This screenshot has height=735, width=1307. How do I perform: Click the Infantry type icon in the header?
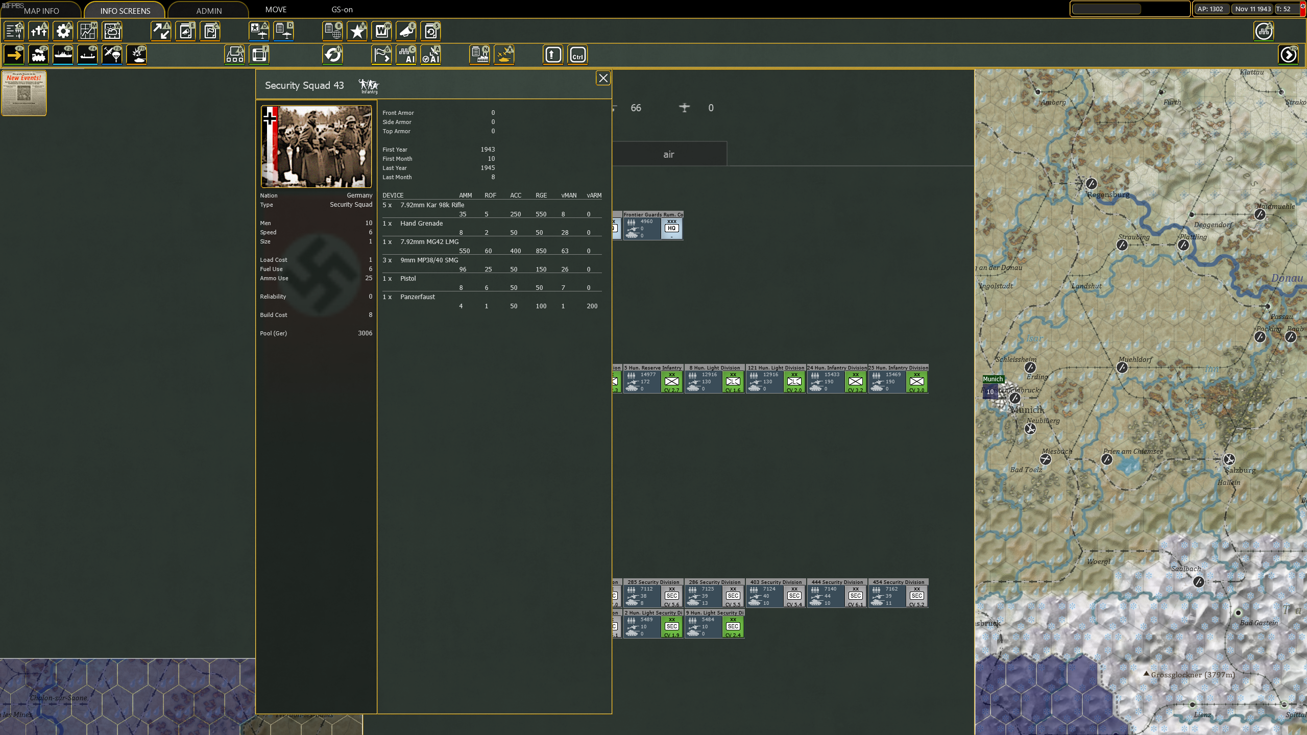369,86
